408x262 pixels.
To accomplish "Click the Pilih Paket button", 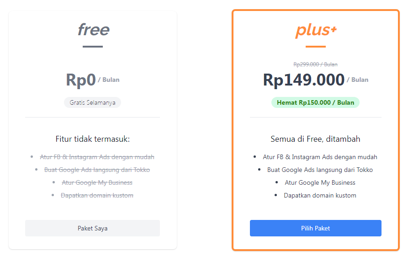I will point(315,228).
